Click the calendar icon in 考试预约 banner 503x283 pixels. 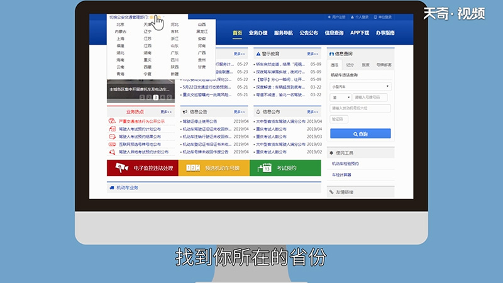pyautogui.click(x=265, y=167)
